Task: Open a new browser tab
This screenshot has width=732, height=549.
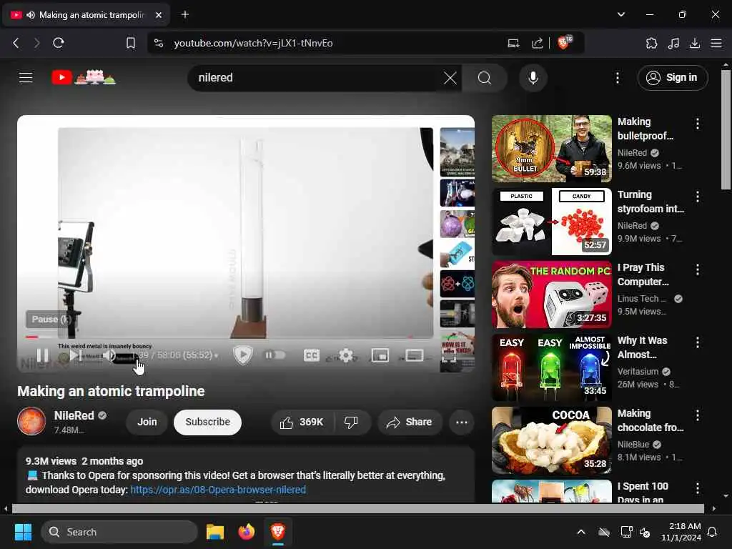Action: [x=185, y=14]
